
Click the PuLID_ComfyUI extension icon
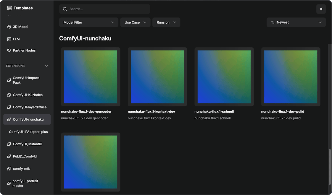pos(9,156)
